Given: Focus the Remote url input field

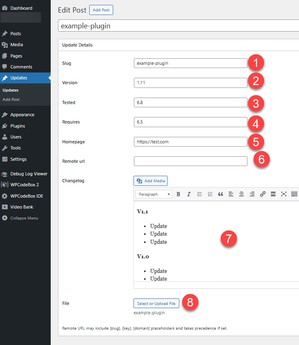Looking at the screenshot, I should click(191, 161).
